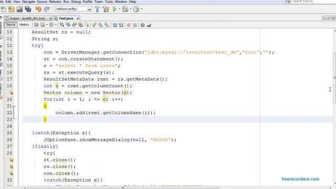Screen dimensions: 336x189
Task: Open the Team menu
Action: [x=99, y=2]
